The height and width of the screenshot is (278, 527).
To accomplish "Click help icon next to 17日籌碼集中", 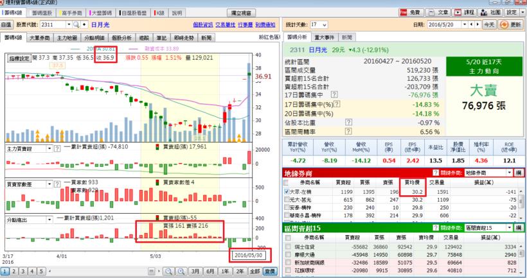I will 334,94.
